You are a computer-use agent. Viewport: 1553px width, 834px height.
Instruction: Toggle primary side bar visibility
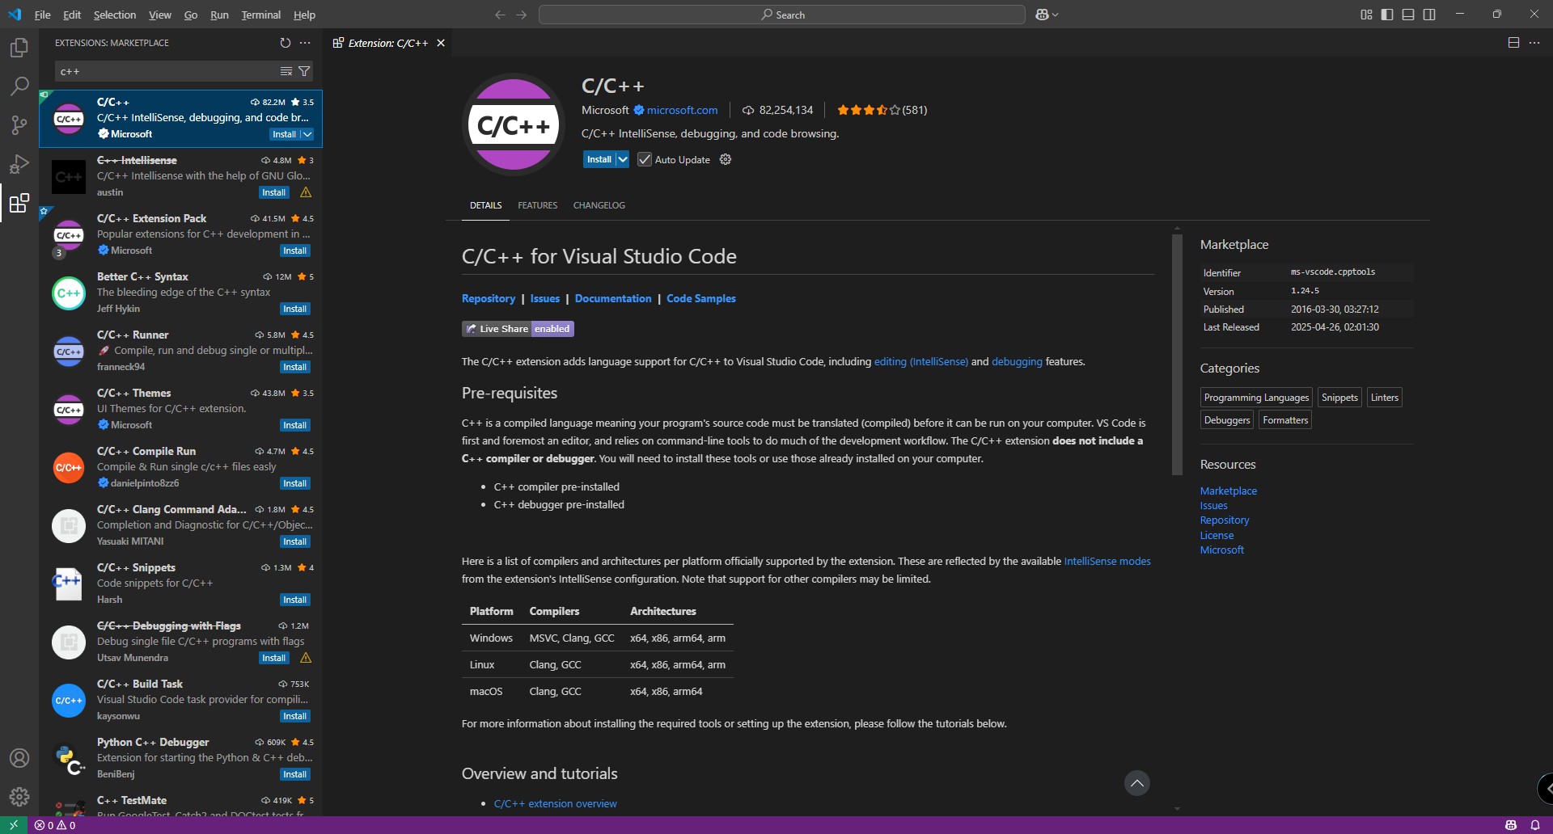click(1387, 15)
